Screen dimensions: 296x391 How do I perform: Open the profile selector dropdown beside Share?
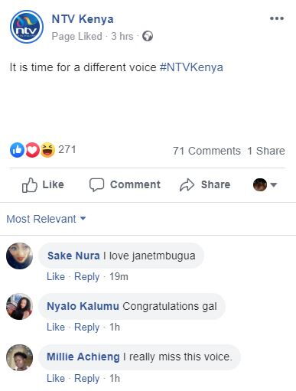pyautogui.click(x=265, y=184)
